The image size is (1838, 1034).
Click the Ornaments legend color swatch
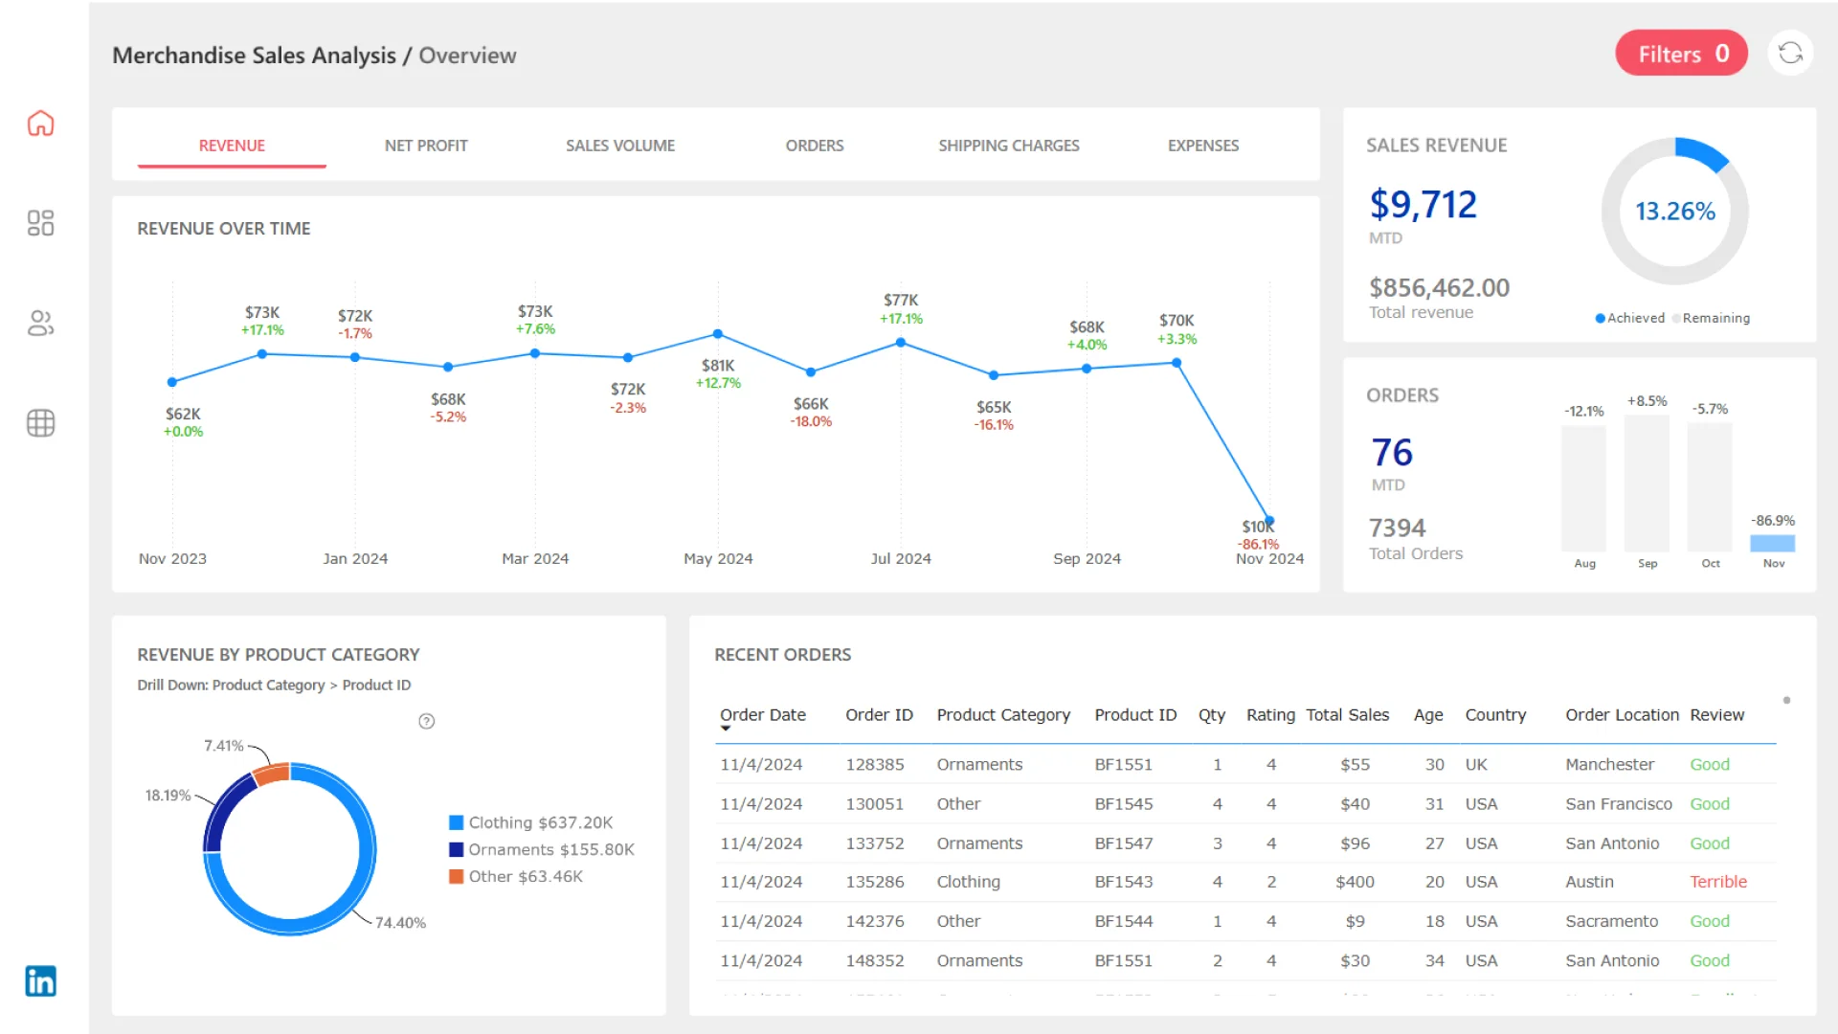[x=457, y=849]
